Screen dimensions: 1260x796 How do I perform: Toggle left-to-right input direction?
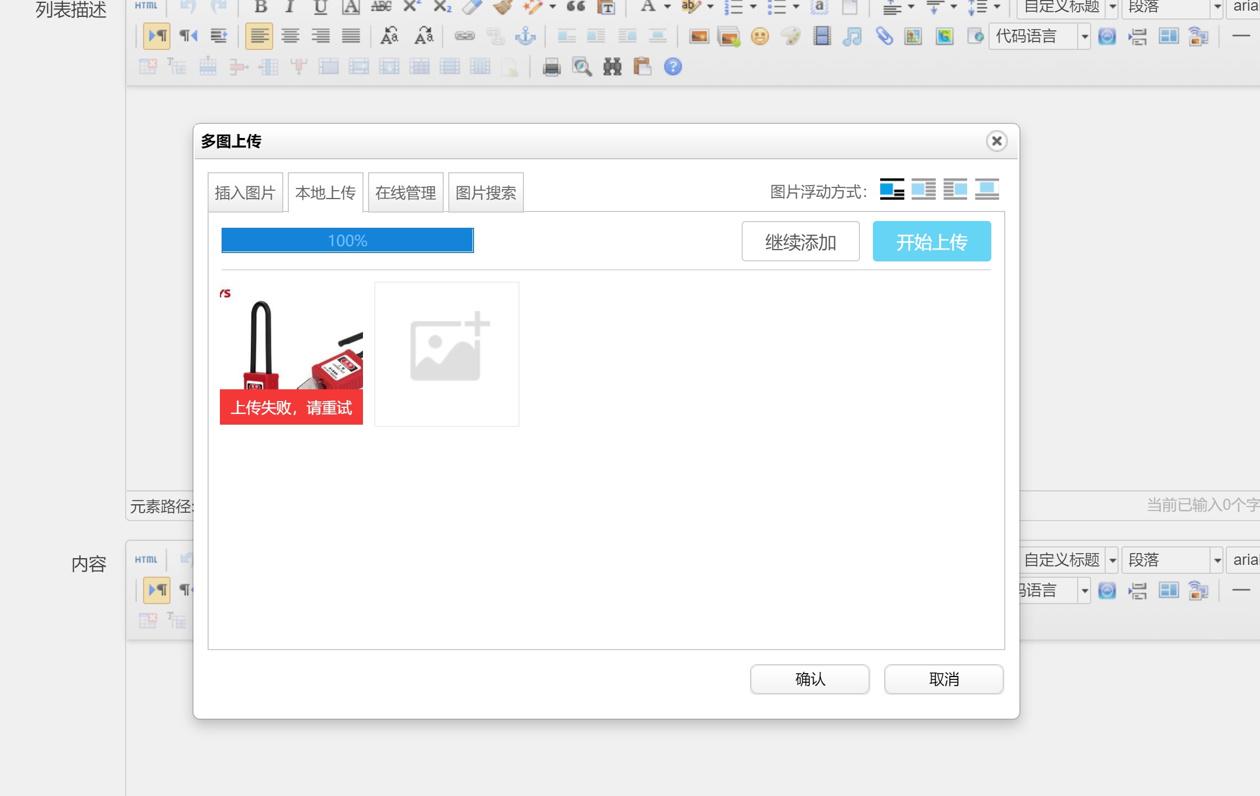pyautogui.click(x=157, y=37)
